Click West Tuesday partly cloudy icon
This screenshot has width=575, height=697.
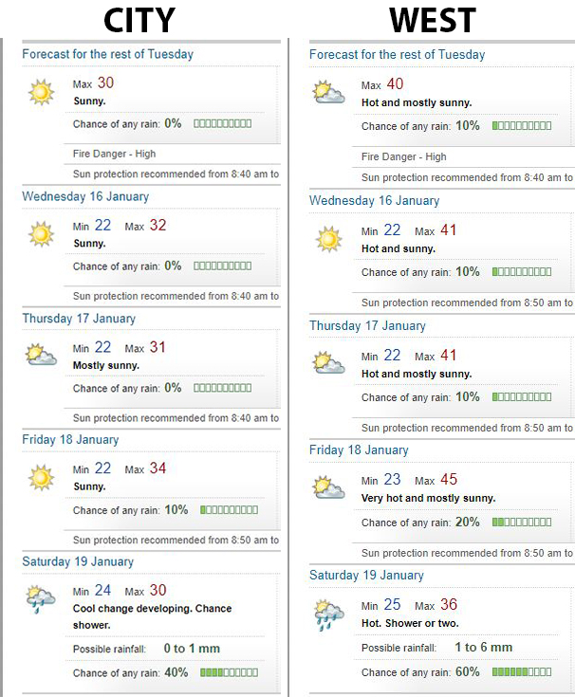[329, 93]
